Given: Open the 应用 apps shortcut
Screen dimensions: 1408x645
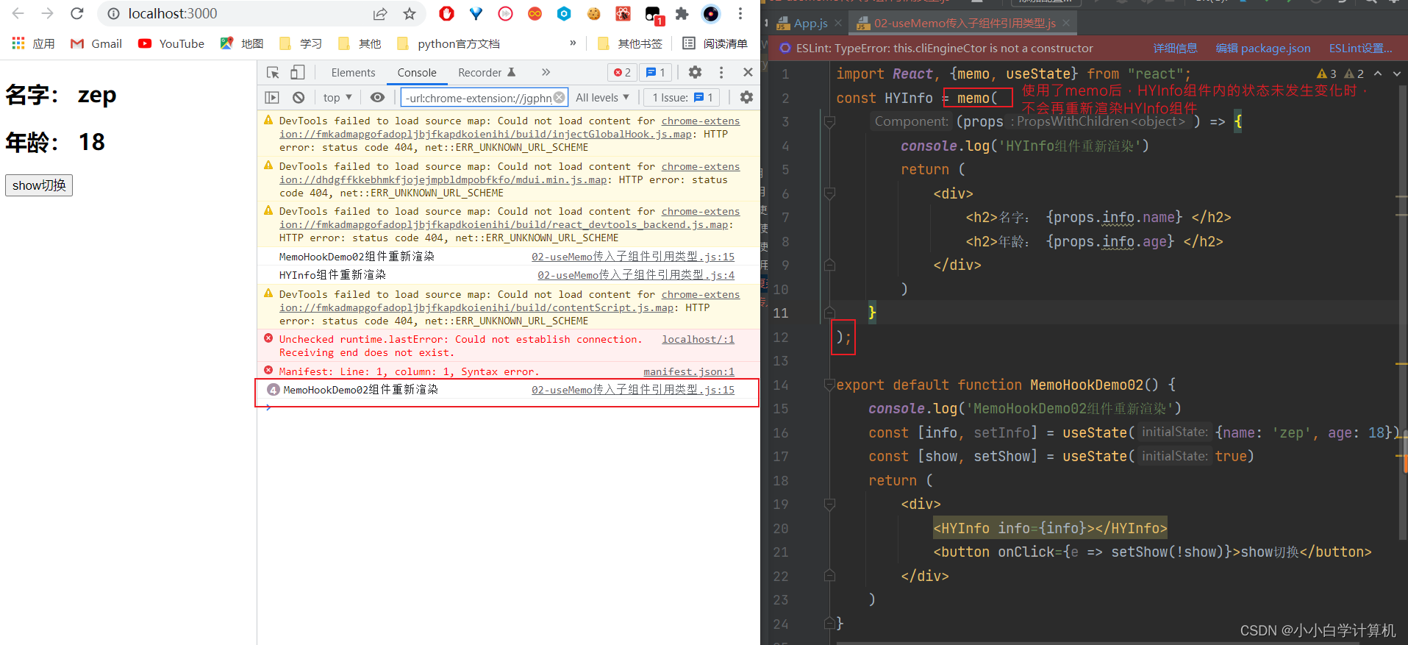Looking at the screenshot, I should click(33, 43).
